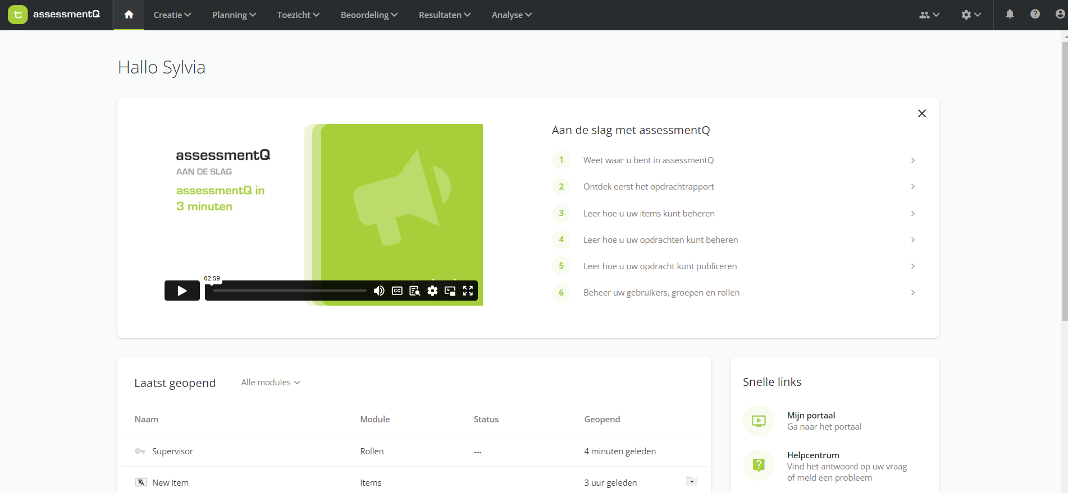Click the translate icon beside New item
The width and height of the screenshot is (1068, 493).
point(141,482)
